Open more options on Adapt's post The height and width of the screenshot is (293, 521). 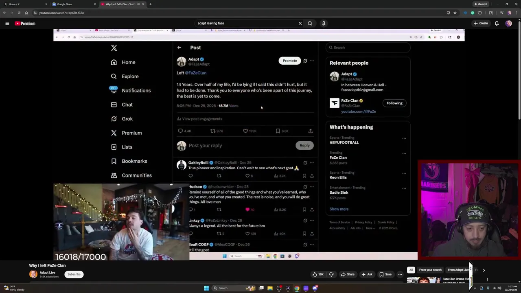(312, 61)
